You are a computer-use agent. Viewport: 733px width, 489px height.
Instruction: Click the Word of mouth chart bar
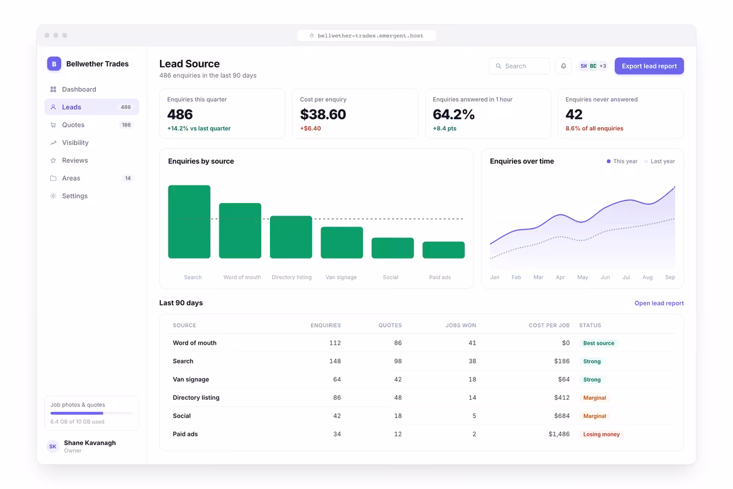tap(240, 230)
